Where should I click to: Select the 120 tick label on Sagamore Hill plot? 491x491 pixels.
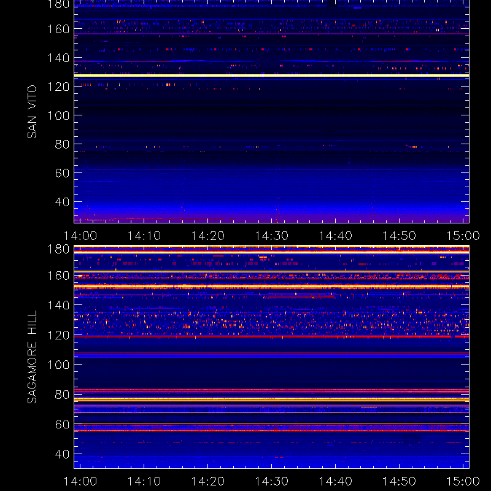(x=58, y=335)
